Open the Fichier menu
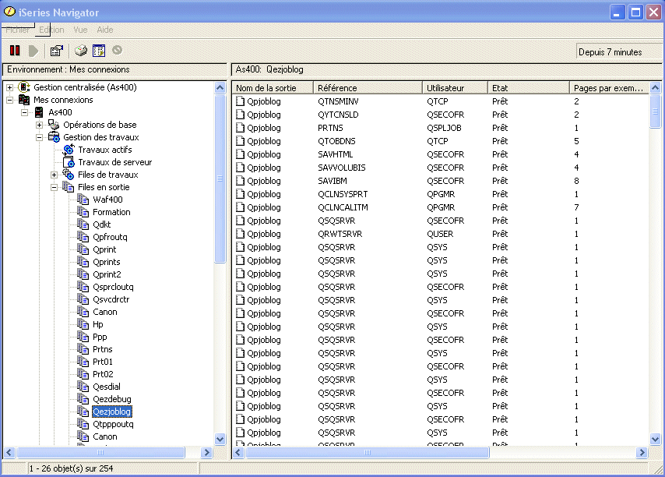This screenshot has width=665, height=477. click(17, 30)
